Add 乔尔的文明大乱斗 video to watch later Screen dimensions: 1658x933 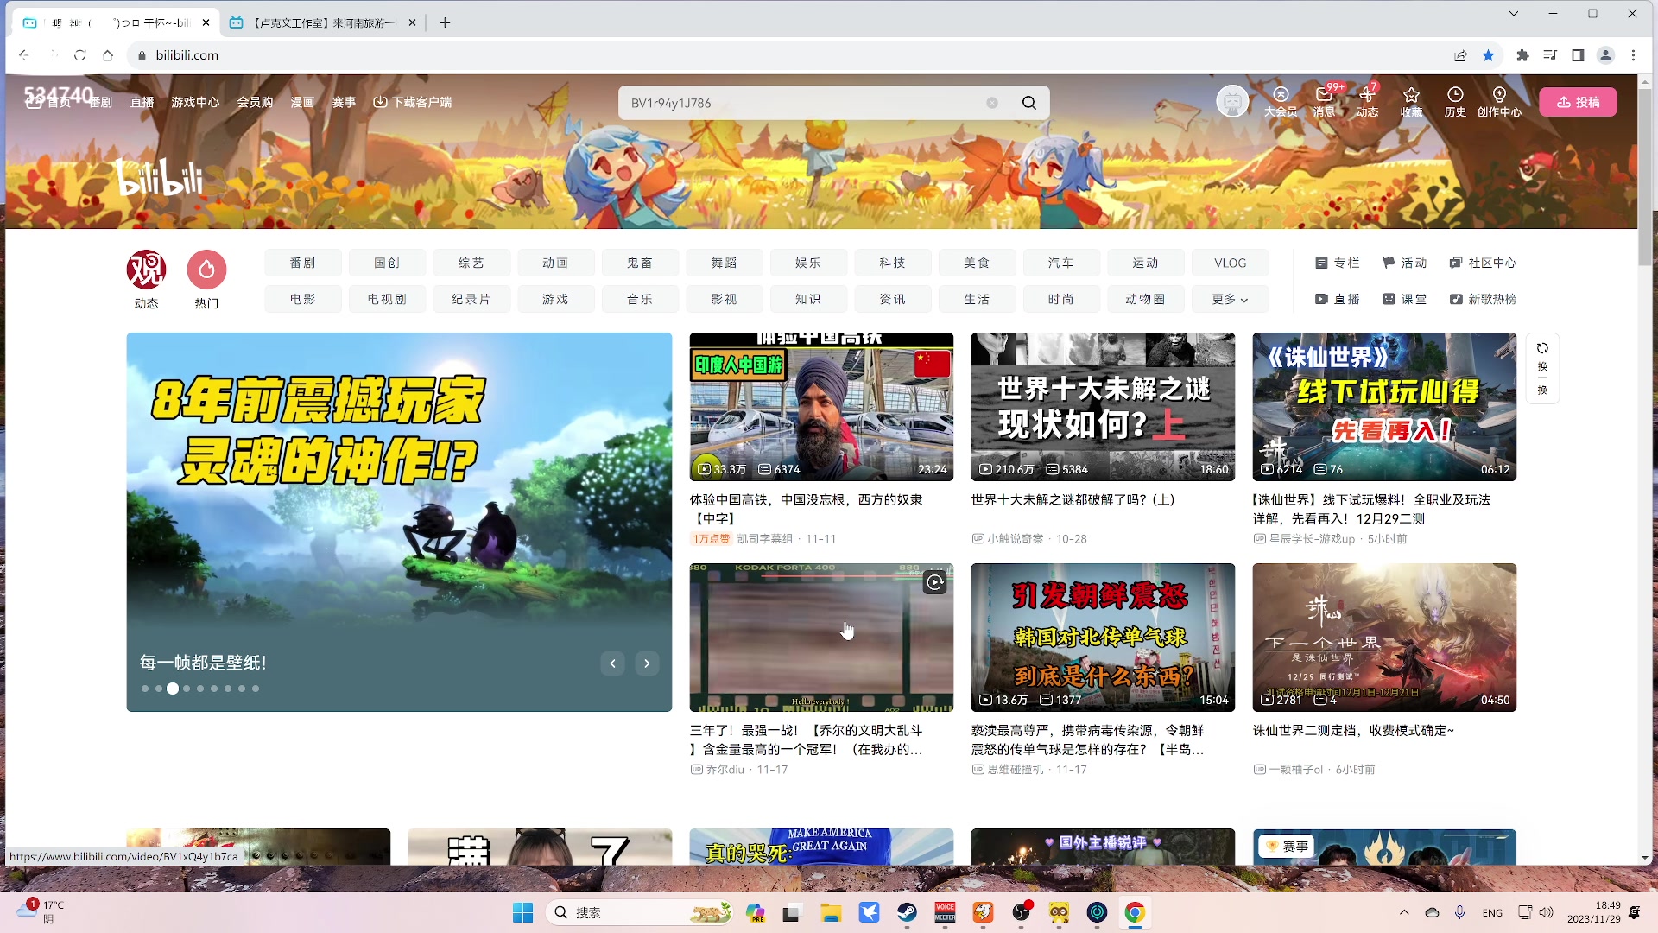point(935,582)
